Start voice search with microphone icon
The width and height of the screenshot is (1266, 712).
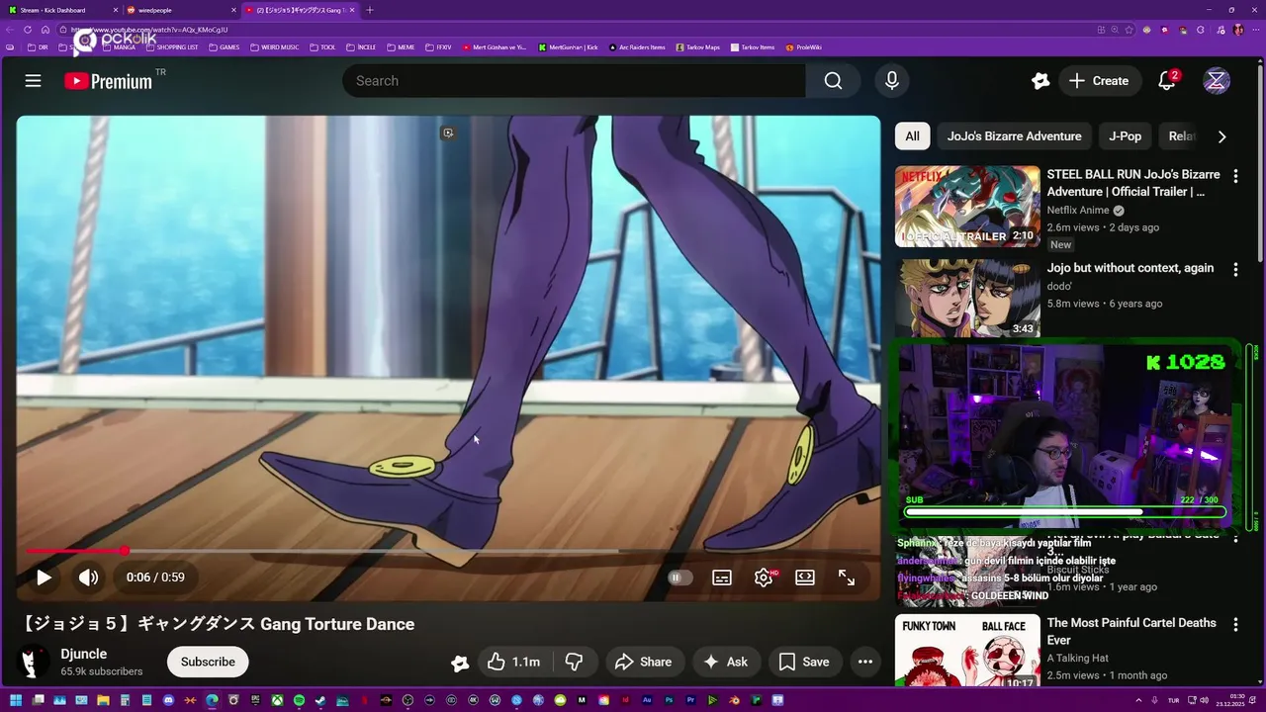pos(892,81)
